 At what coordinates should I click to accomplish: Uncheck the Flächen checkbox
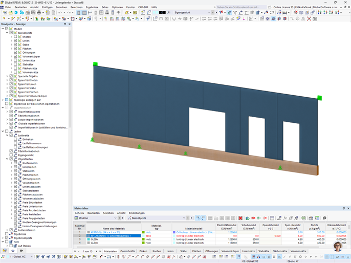click(15, 48)
